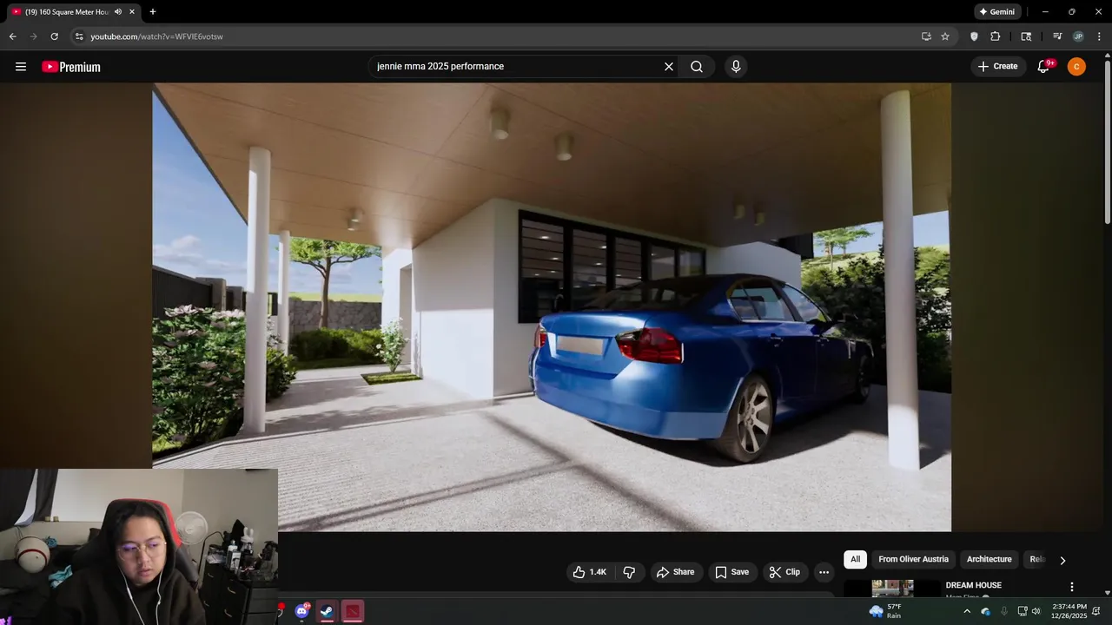Install app icon in address bar
Screen dimensions: 1112x625
926,36
